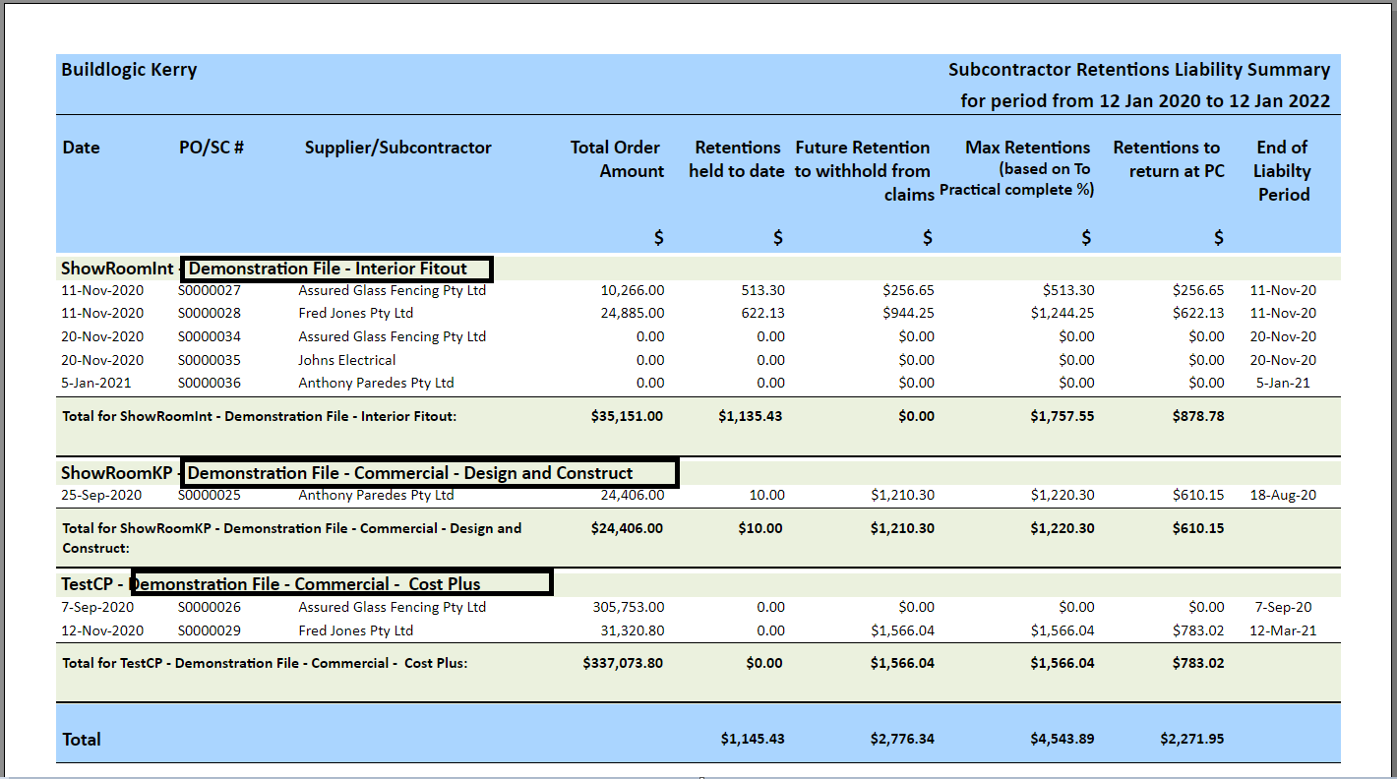1397x779 pixels.
Task: Click the Max Retentions column header
Action: [x=1017, y=168]
